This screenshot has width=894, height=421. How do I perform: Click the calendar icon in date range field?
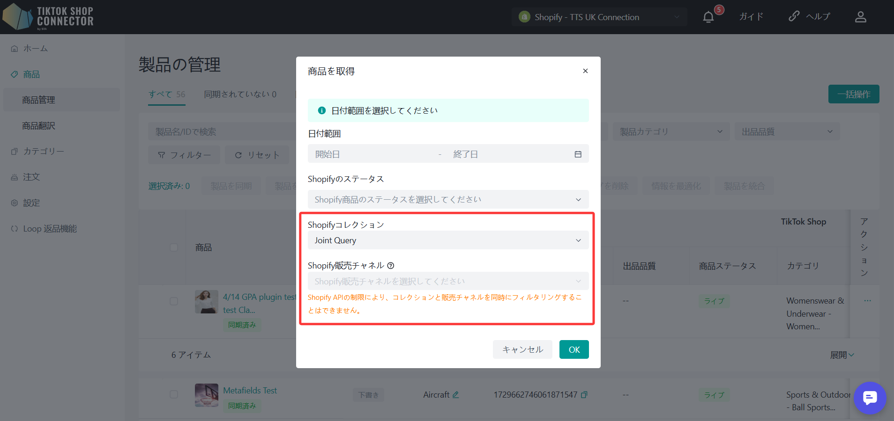[578, 154]
